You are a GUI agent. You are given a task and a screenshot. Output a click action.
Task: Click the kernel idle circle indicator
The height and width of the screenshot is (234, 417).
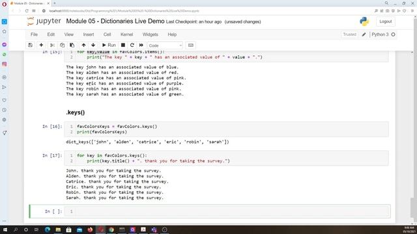point(393,34)
